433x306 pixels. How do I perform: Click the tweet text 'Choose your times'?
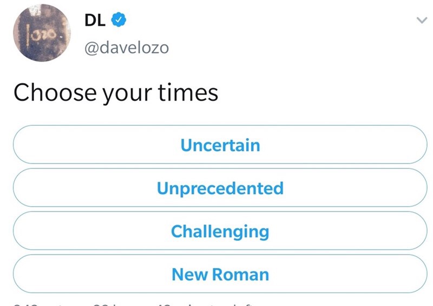[x=116, y=93]
